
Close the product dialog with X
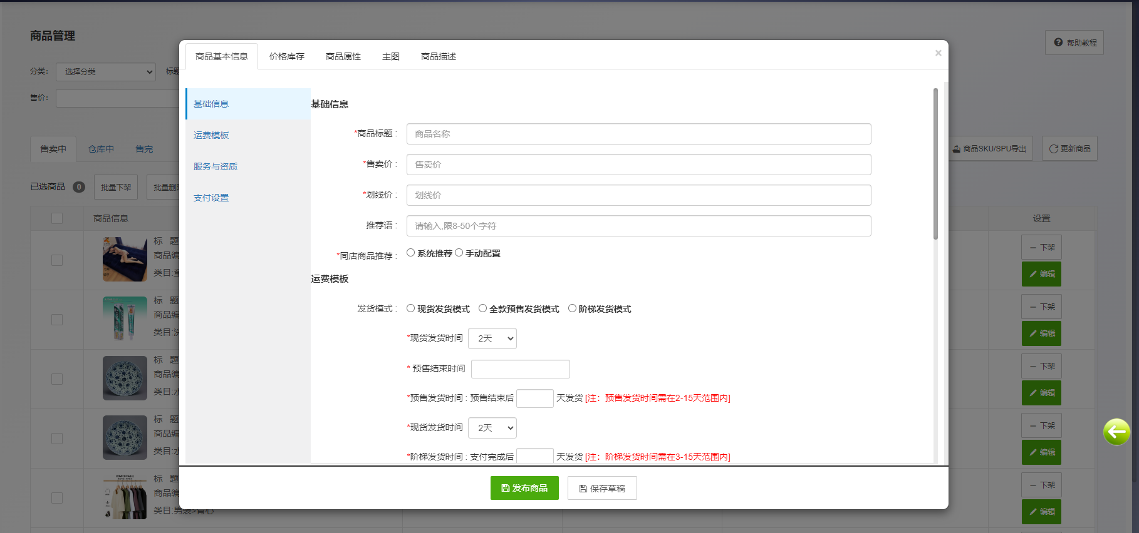click(938, 53)
